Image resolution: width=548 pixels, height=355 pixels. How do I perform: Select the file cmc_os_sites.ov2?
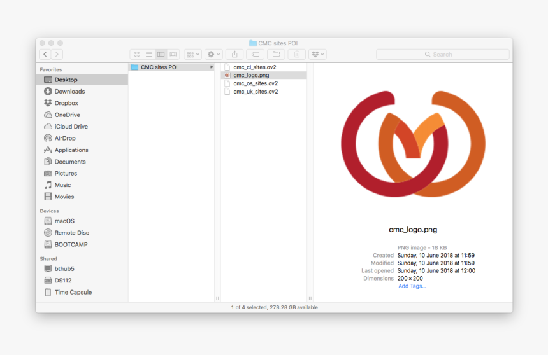point(264,83)
